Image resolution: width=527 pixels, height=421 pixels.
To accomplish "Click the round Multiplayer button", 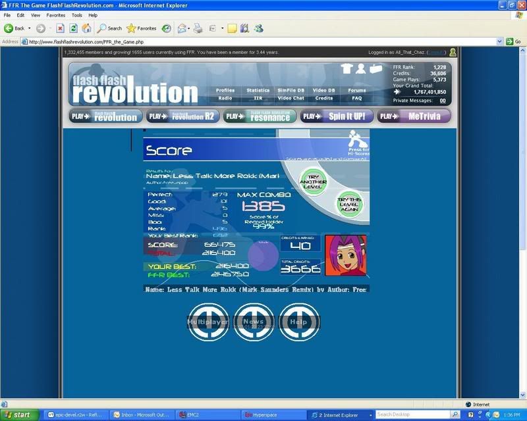I will click(x=208, y=322).
